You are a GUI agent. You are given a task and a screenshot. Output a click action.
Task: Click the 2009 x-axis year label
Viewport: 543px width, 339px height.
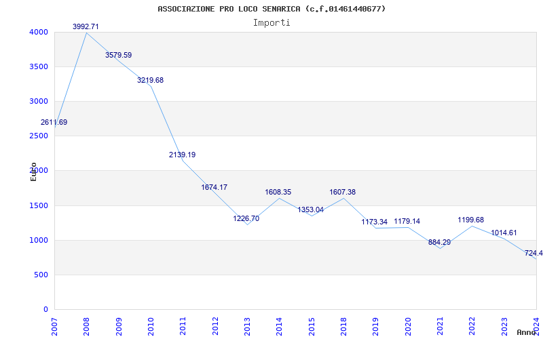pyautogui.click(x=119, y=326)
